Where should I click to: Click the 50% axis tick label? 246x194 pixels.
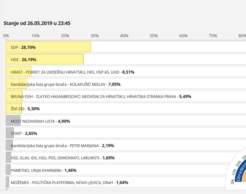[x=154, y=36]
